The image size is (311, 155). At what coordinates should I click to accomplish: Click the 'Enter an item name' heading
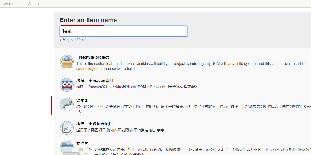tap(88, 20)
